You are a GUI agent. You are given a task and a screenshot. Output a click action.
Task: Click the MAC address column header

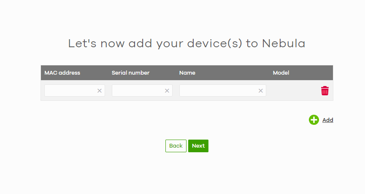click(x=62, y=73)
